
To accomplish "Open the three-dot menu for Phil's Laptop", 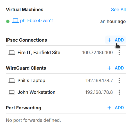I will pyautogui.click(x=119, y=81).
